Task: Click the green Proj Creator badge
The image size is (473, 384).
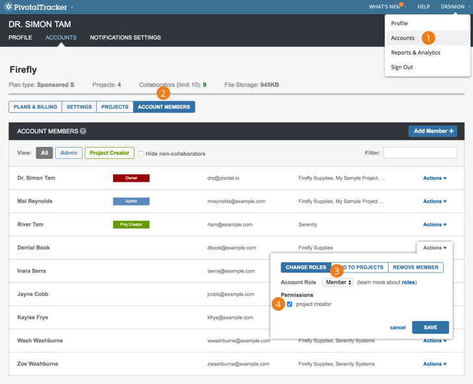Action: pos(131,224)
